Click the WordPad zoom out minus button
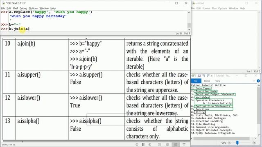The height and width of the screenshot is (147, 262). point(229,143)
